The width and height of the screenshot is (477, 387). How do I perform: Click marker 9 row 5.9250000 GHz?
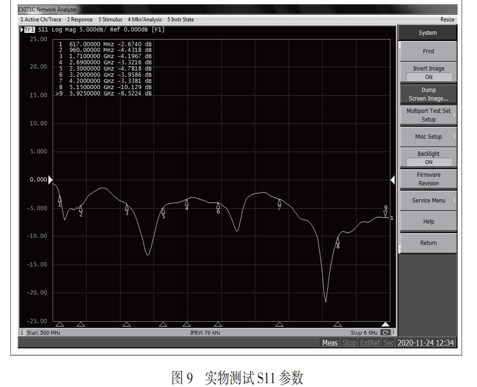coord(104,93)
